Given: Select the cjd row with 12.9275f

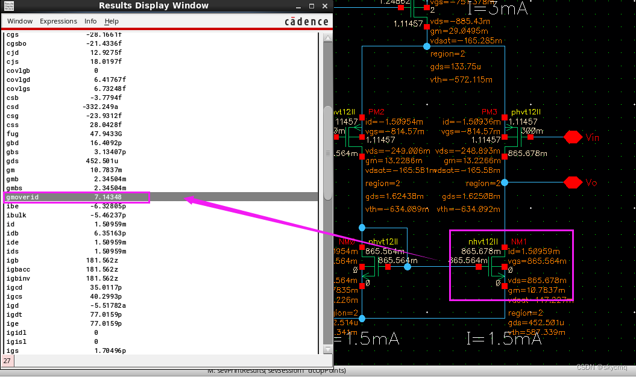Looking at the screenshot, I should (160, 52).
